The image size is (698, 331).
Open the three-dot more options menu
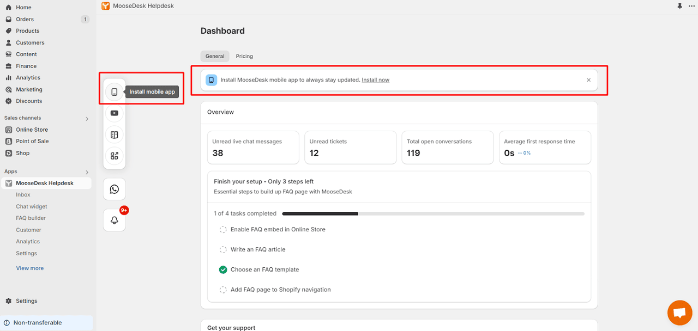coord(691,6)
